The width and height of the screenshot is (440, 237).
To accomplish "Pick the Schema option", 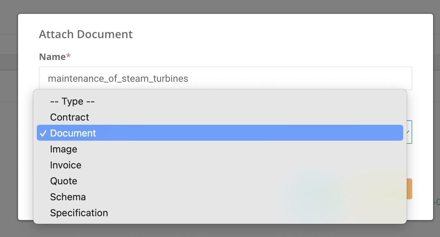I will (68, 197).
